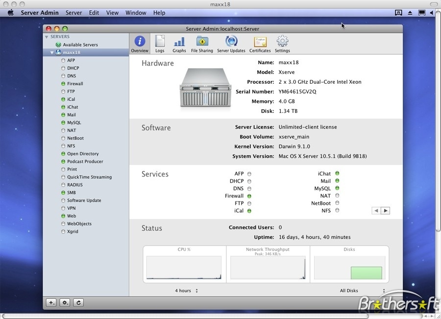The height and width of the screenshot is (319, 441).
Task: Click Mail status indicator in Services section
Action: [337, 181]
